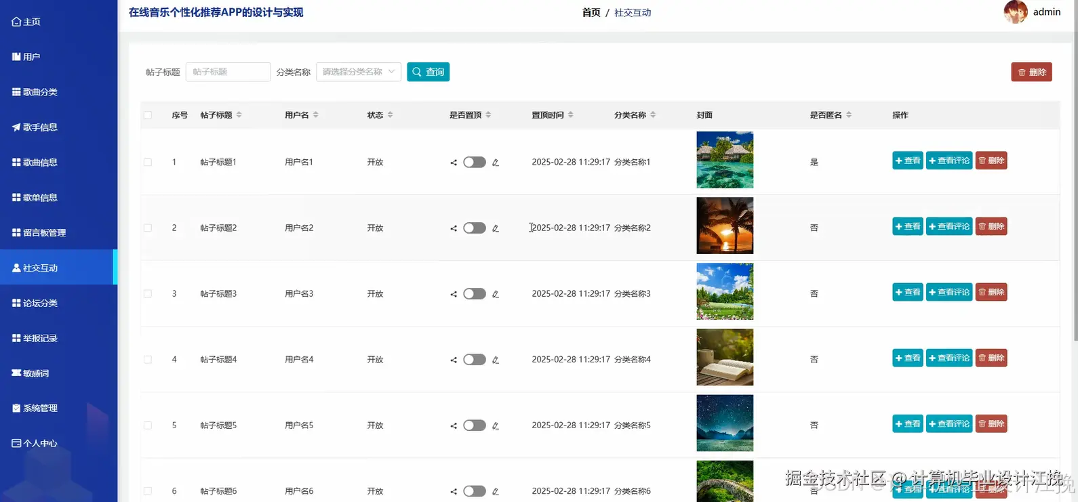
Task: Open 用户 in the sidebar
Action: pyautogui.click(x=58, y=57)
